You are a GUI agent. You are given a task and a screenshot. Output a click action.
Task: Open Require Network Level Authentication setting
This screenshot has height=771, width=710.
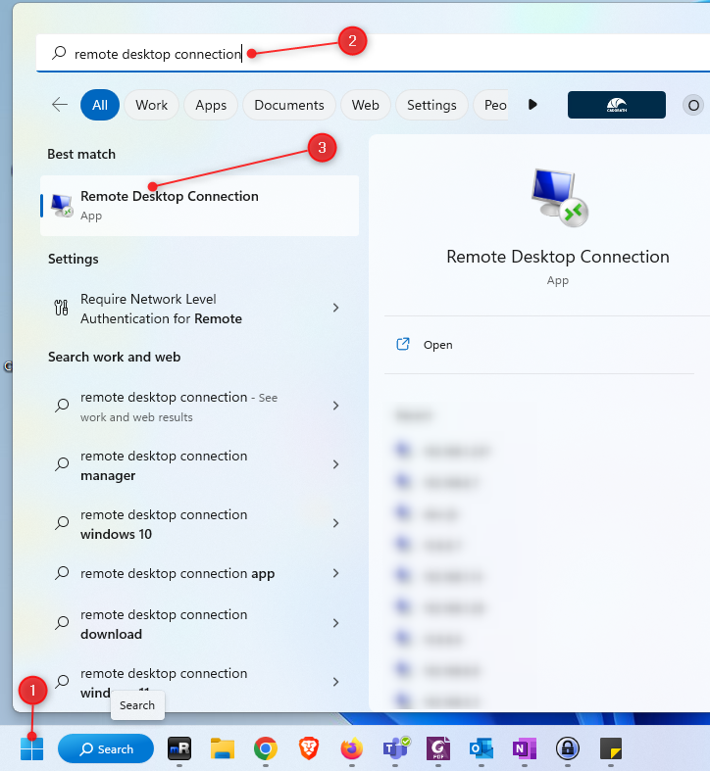pyautogui.click(x=199, y=309)
